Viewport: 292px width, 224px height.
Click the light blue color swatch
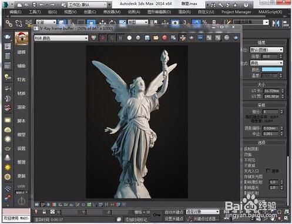point(272,69)
